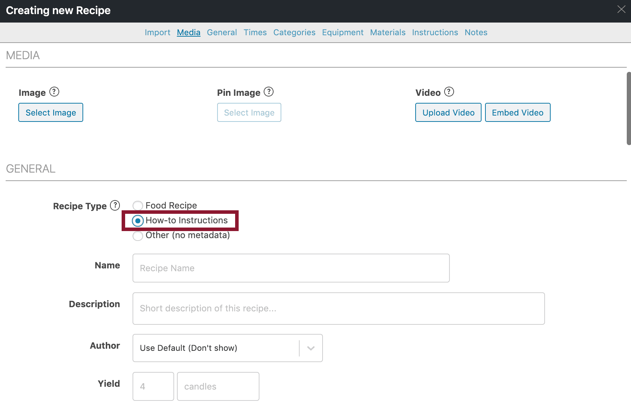The image size is (631, 410).
Task: Close the Creating new Recipe dialog
Action: pos(621,10)
